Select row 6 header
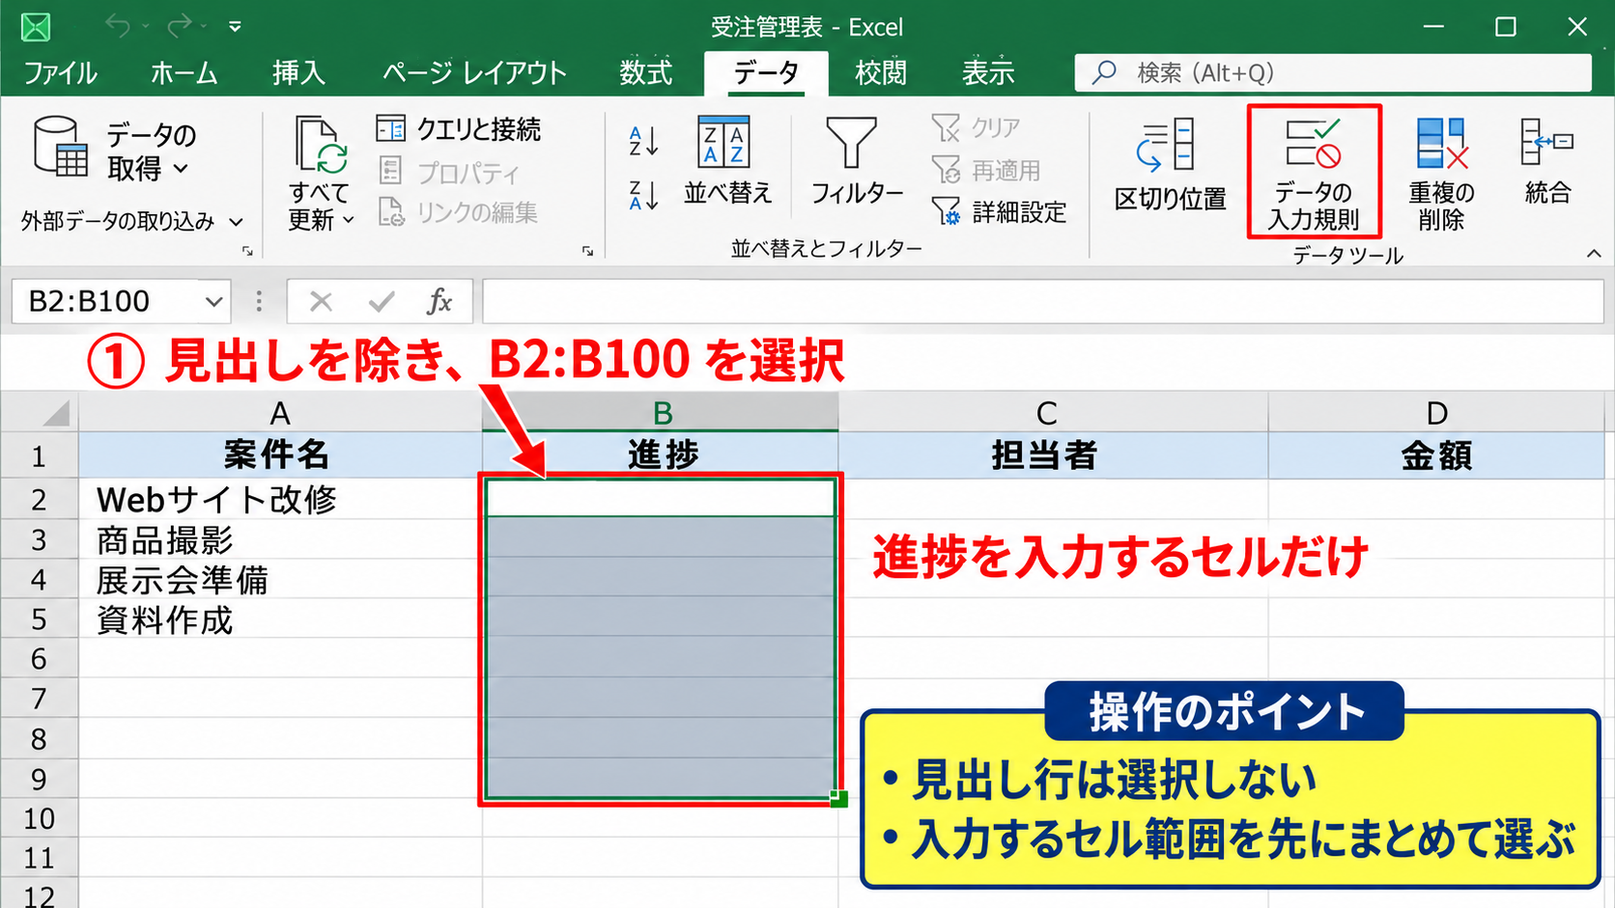Image resolution: width=1615 pixels, height=908 pixels. [39, 658]
